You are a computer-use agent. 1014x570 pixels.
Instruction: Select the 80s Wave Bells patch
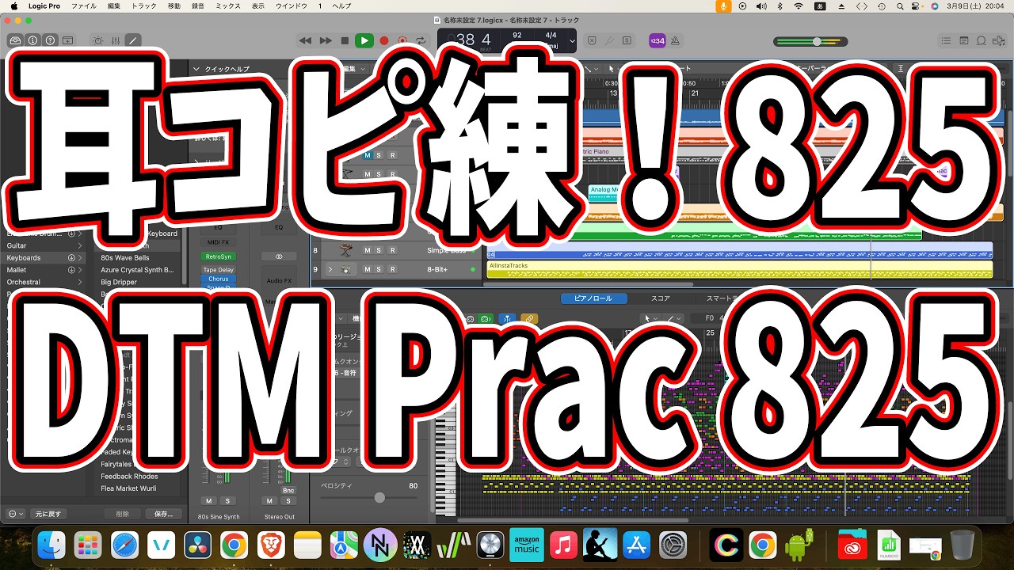pos(125,258)
